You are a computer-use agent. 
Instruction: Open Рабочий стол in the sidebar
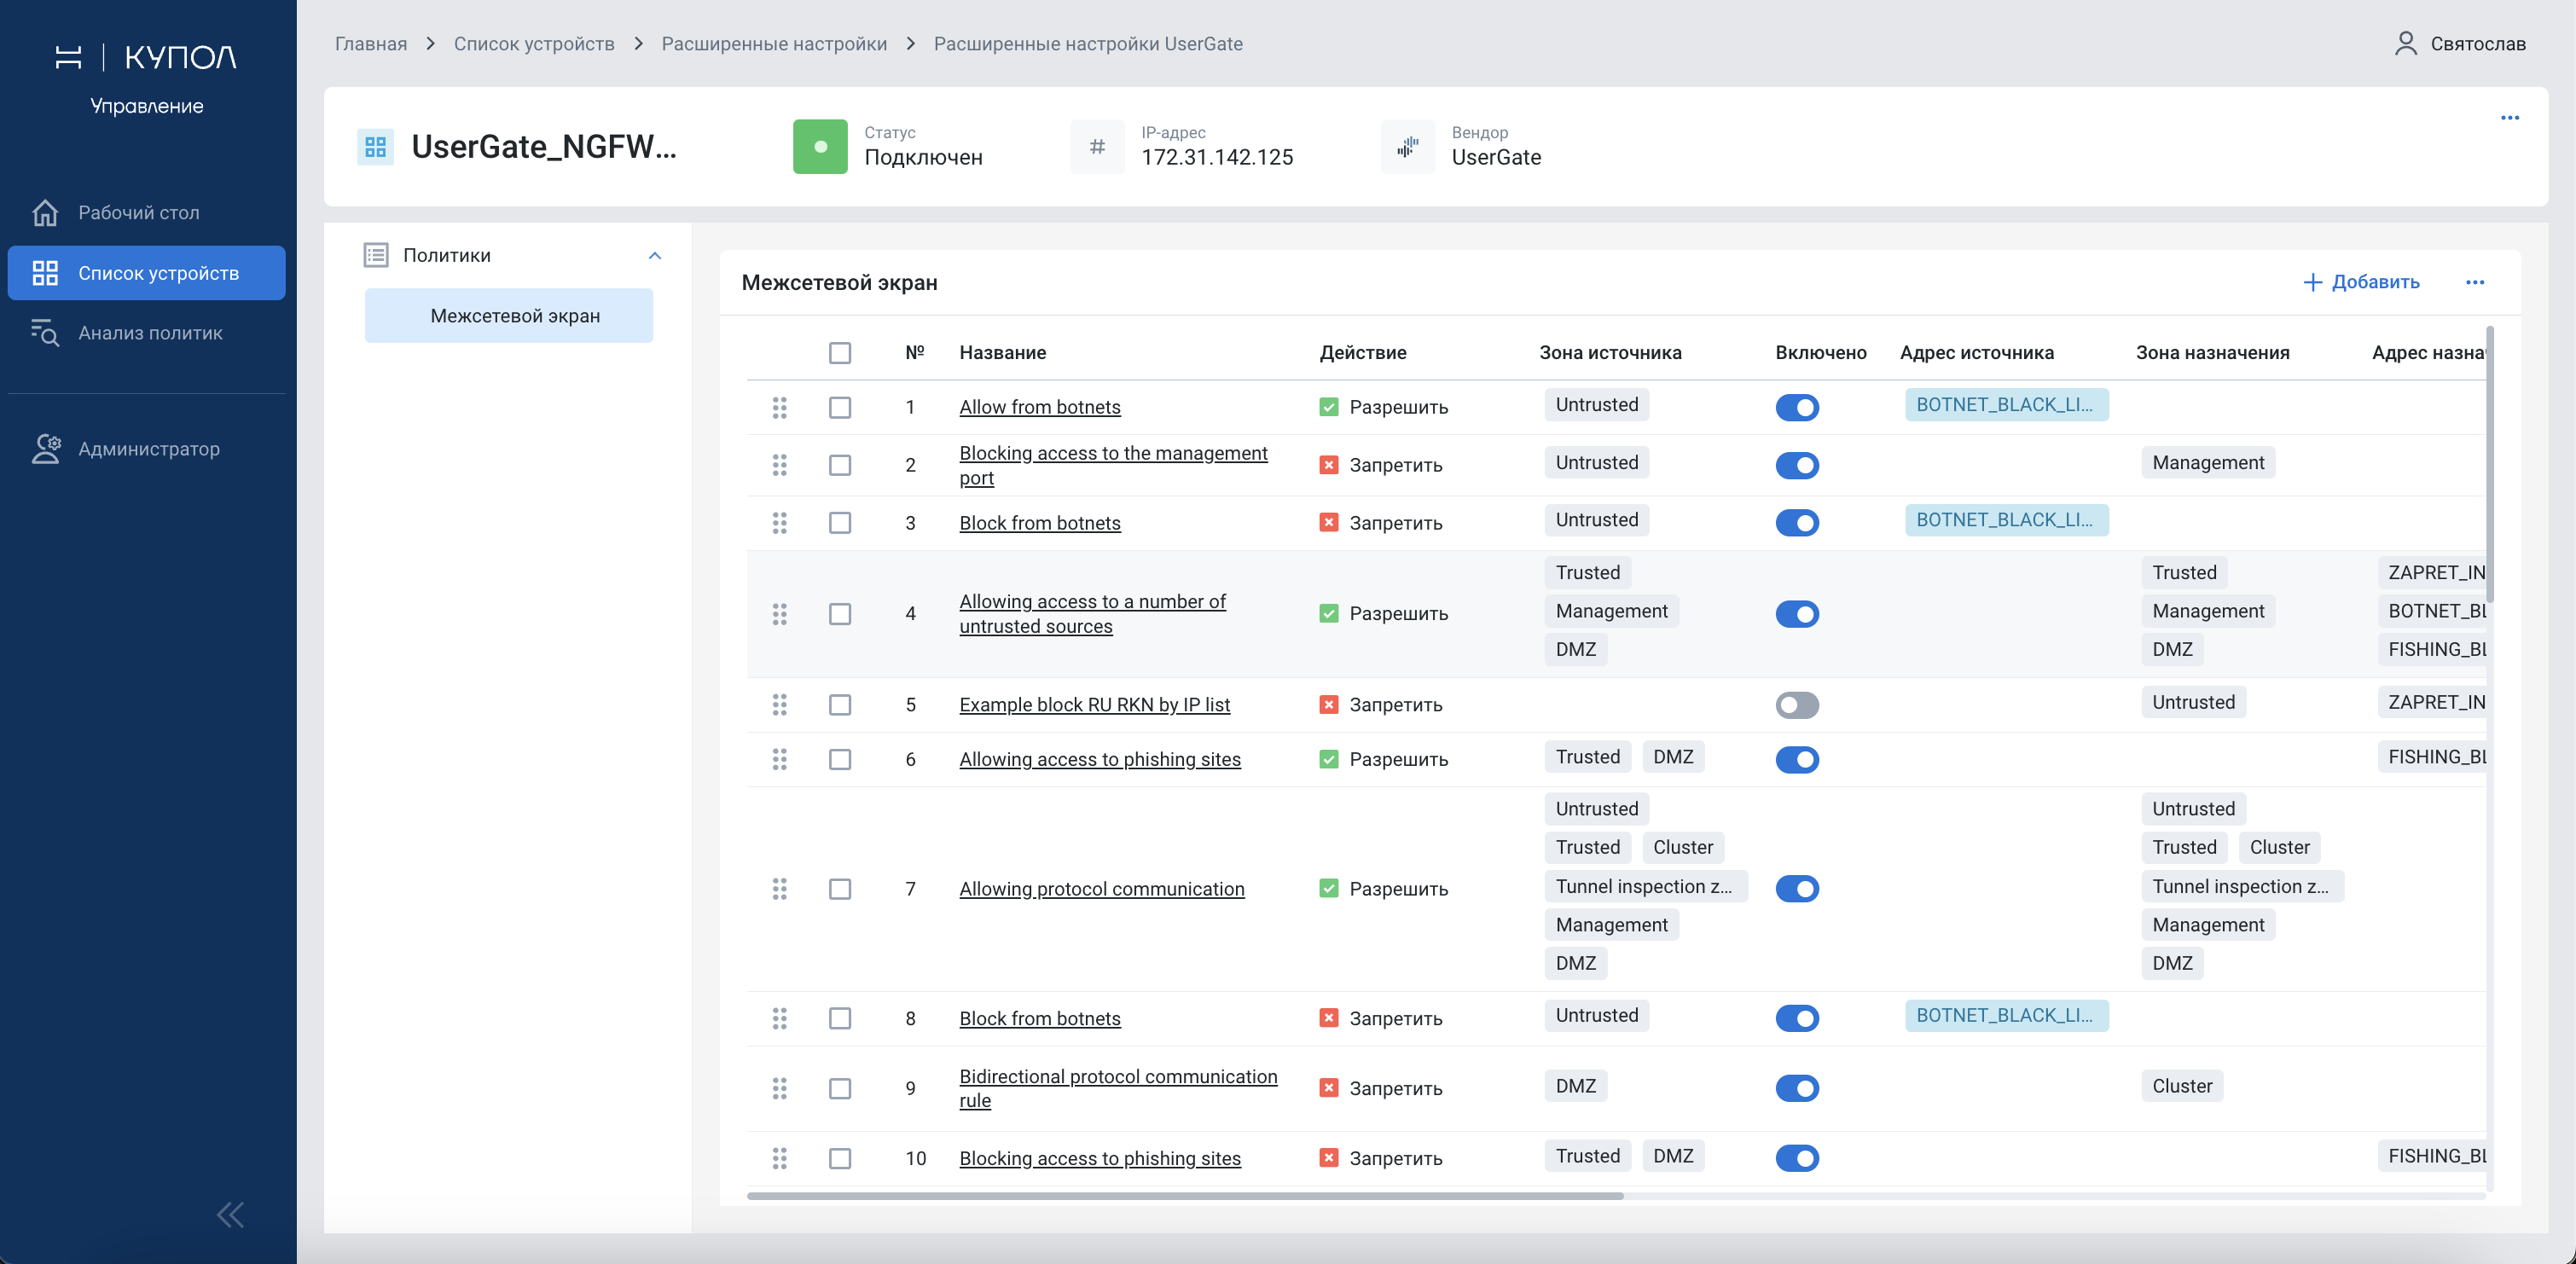coord(147,212)
